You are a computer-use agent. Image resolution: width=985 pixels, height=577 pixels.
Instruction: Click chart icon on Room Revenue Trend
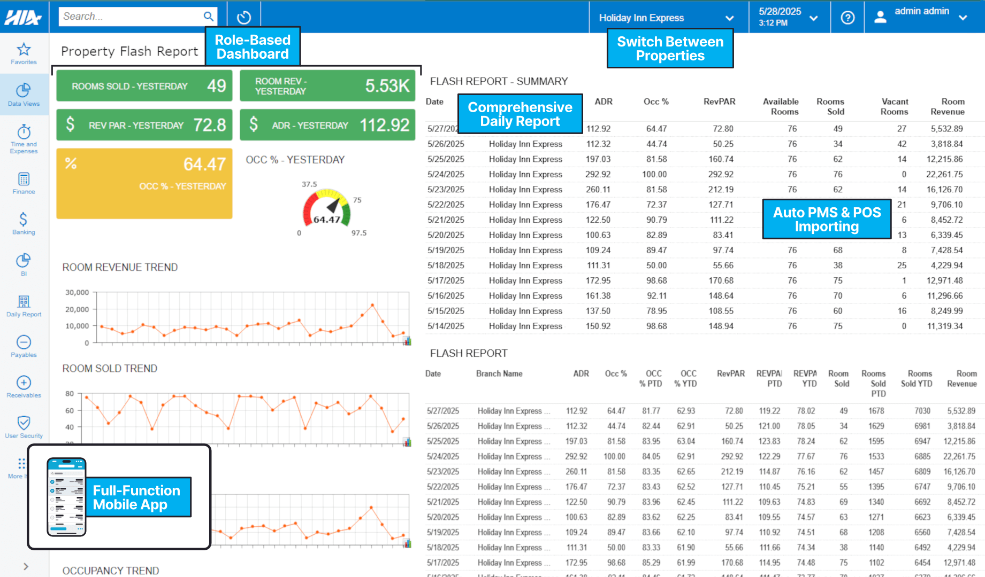tap(407, 341)
